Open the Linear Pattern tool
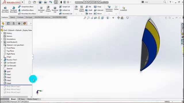This screenshot has height=103, width=184. (x=82, y=9)
